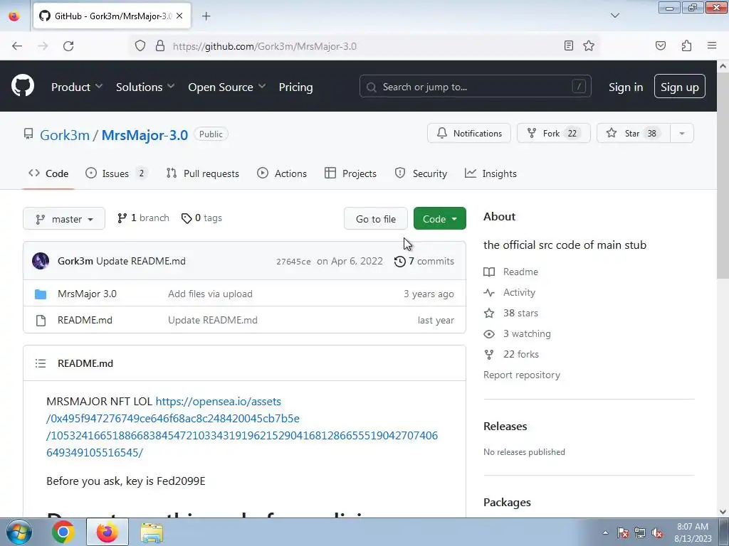Reload the page with refresh icon
729x546 pixels.
[68, 46]
